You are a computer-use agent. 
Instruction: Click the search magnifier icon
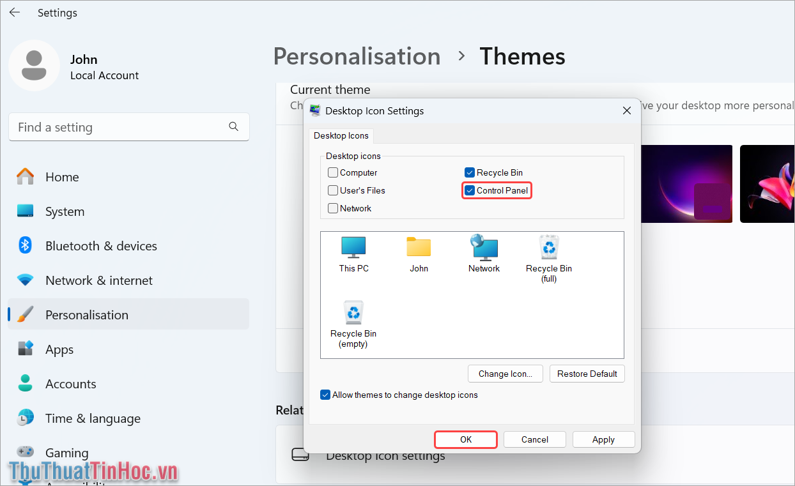click(x=234, y=126)
